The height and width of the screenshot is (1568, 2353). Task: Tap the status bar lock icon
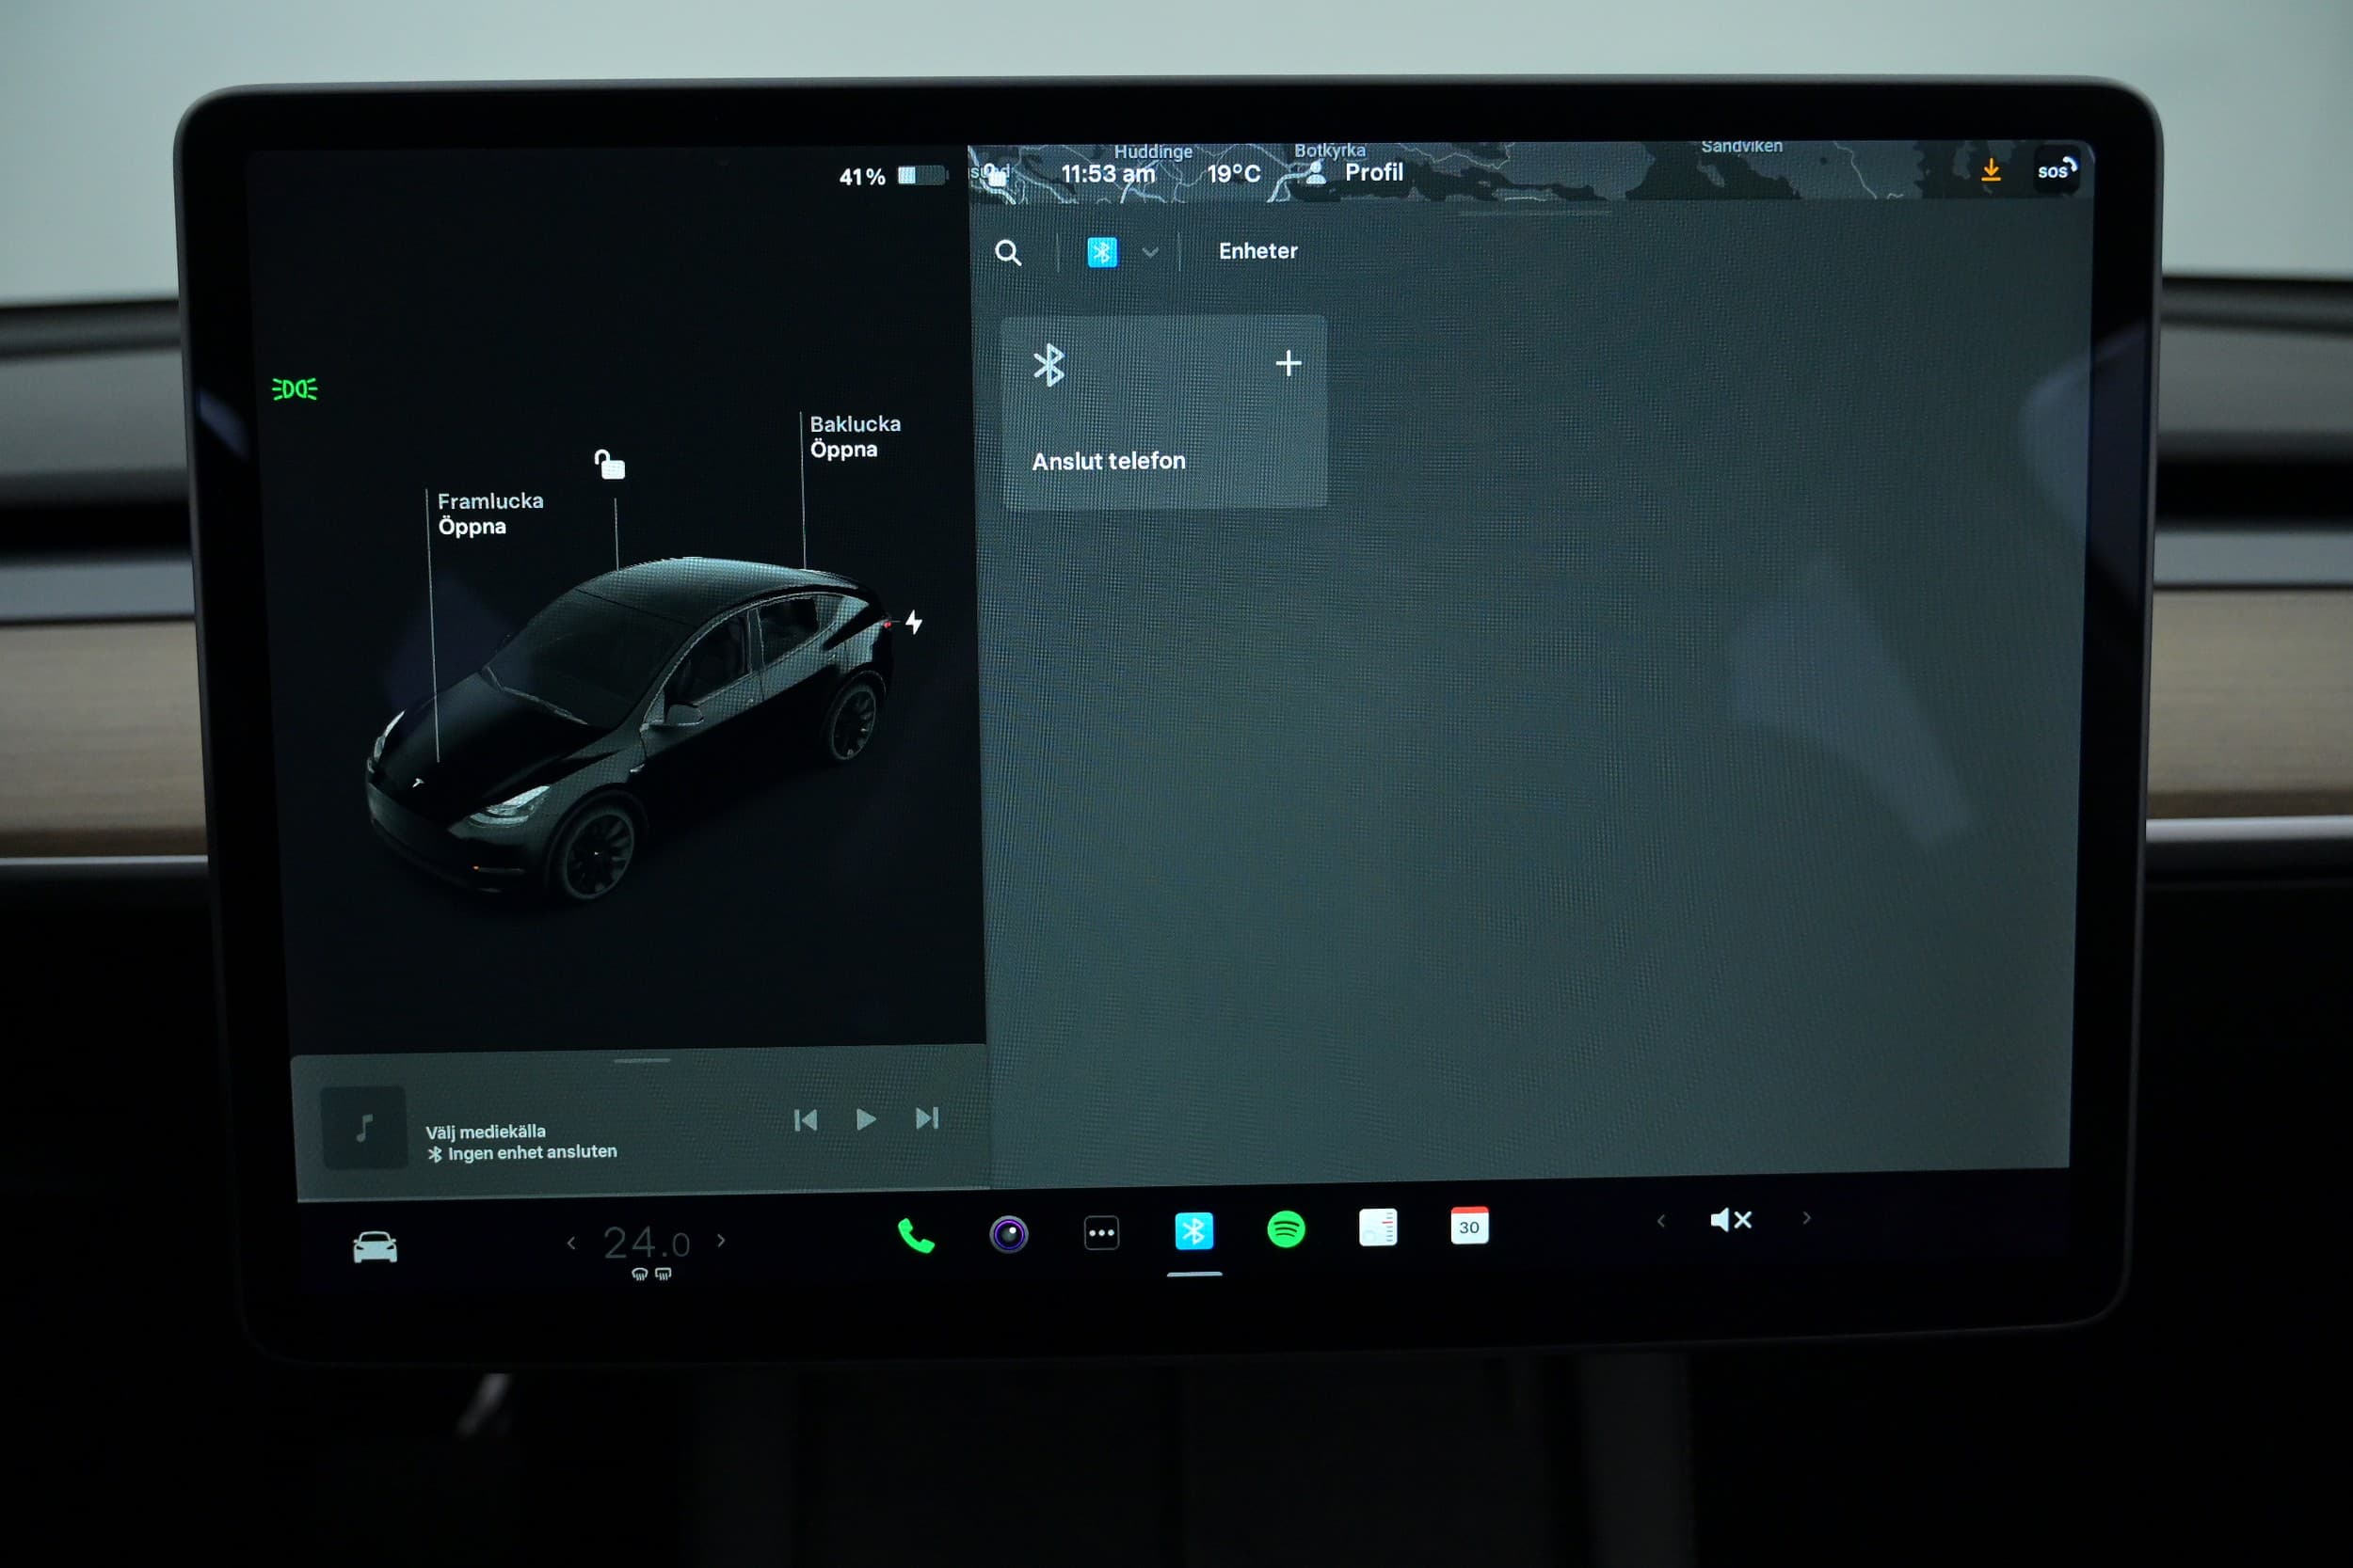click(x=995, y=176)
